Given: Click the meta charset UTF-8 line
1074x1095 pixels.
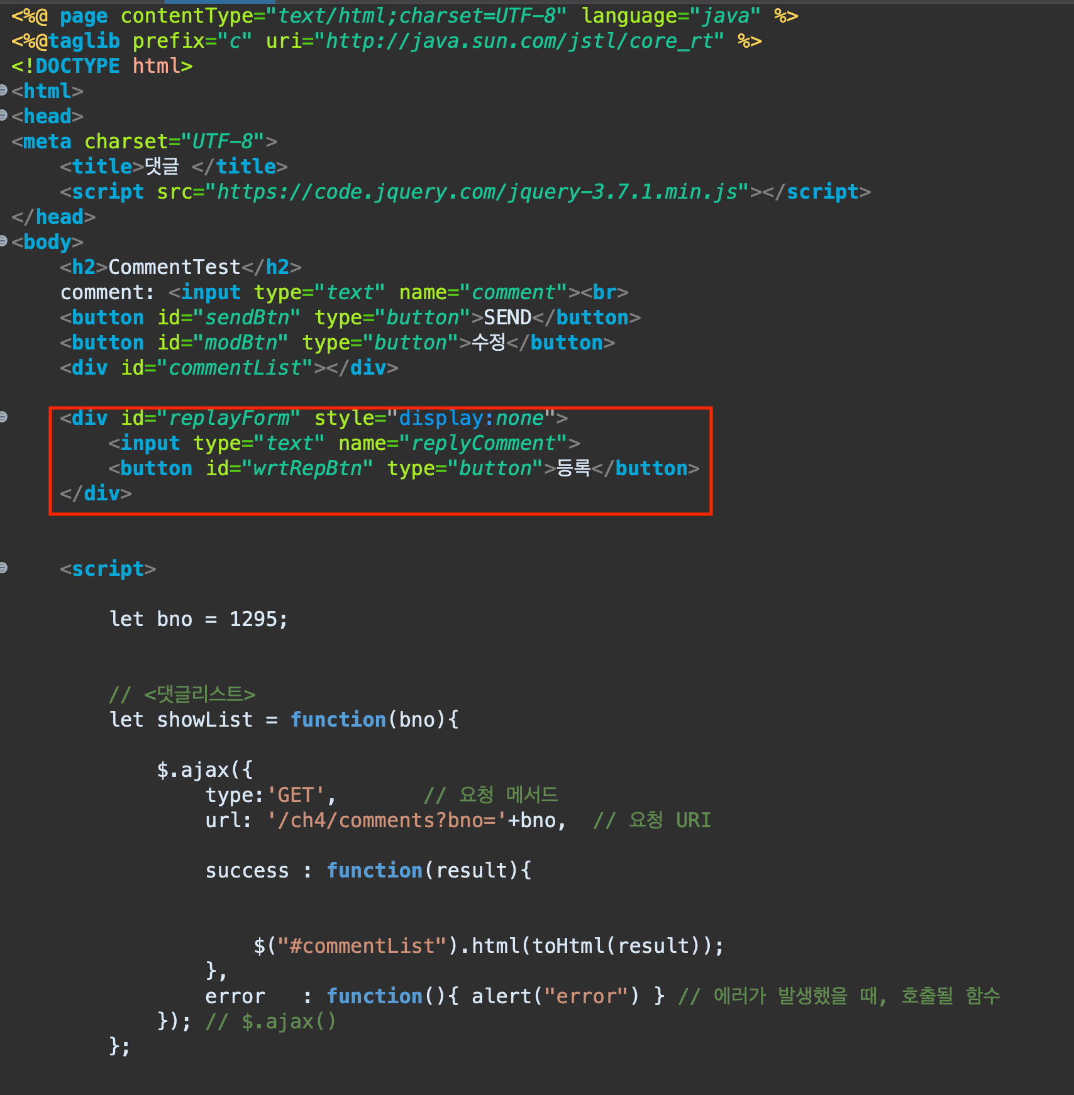Looking at the screenshot, I should 144,141.
